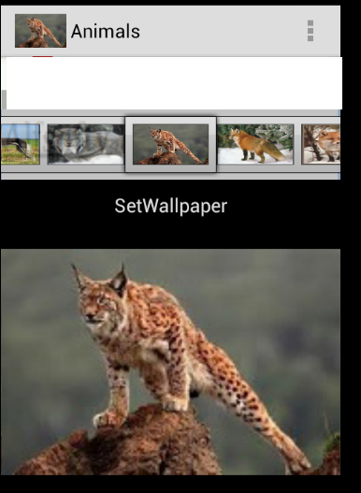This screenshot has width=361, height=493.
Task: Click the blank white banner area
Action: 174,83
